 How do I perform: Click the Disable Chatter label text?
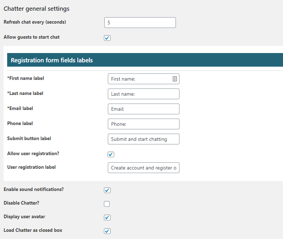tap(21, 203)
